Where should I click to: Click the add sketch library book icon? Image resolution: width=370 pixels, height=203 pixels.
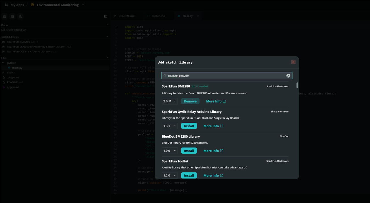tap(12, 16)
